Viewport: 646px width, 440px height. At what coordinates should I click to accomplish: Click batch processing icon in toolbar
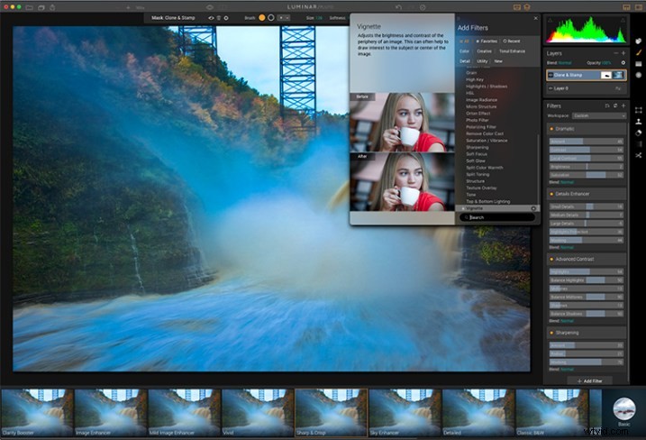[41, 7]
